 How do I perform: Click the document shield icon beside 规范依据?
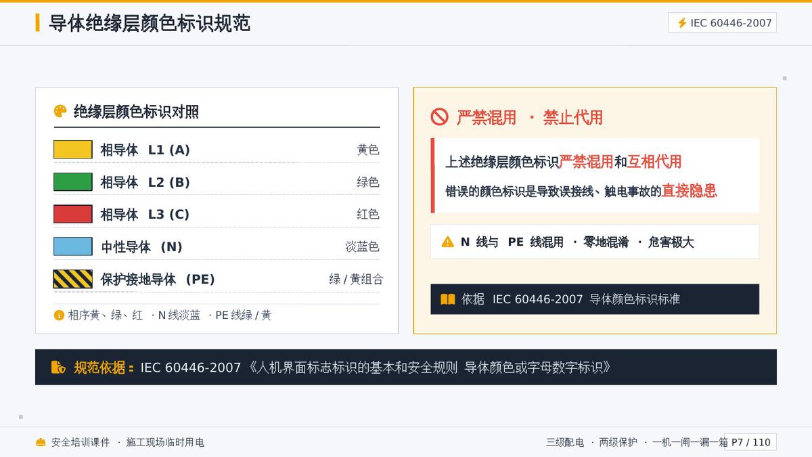pos(58,368)
